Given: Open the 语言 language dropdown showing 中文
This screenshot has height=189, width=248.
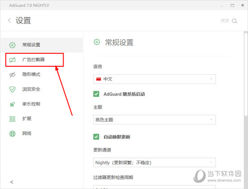Looking at the screenshot, I should click(x=154, y=79).
